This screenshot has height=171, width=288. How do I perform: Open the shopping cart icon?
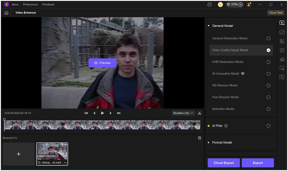(220, 5)
